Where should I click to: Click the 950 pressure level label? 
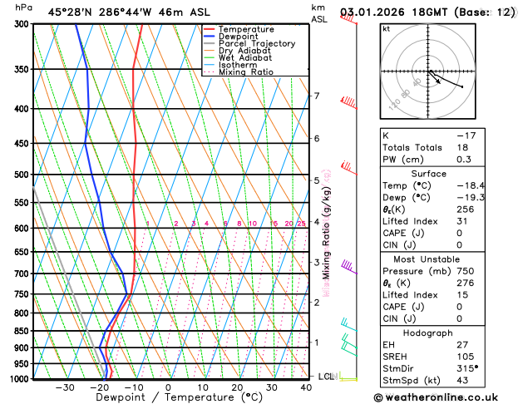(23, 363)
